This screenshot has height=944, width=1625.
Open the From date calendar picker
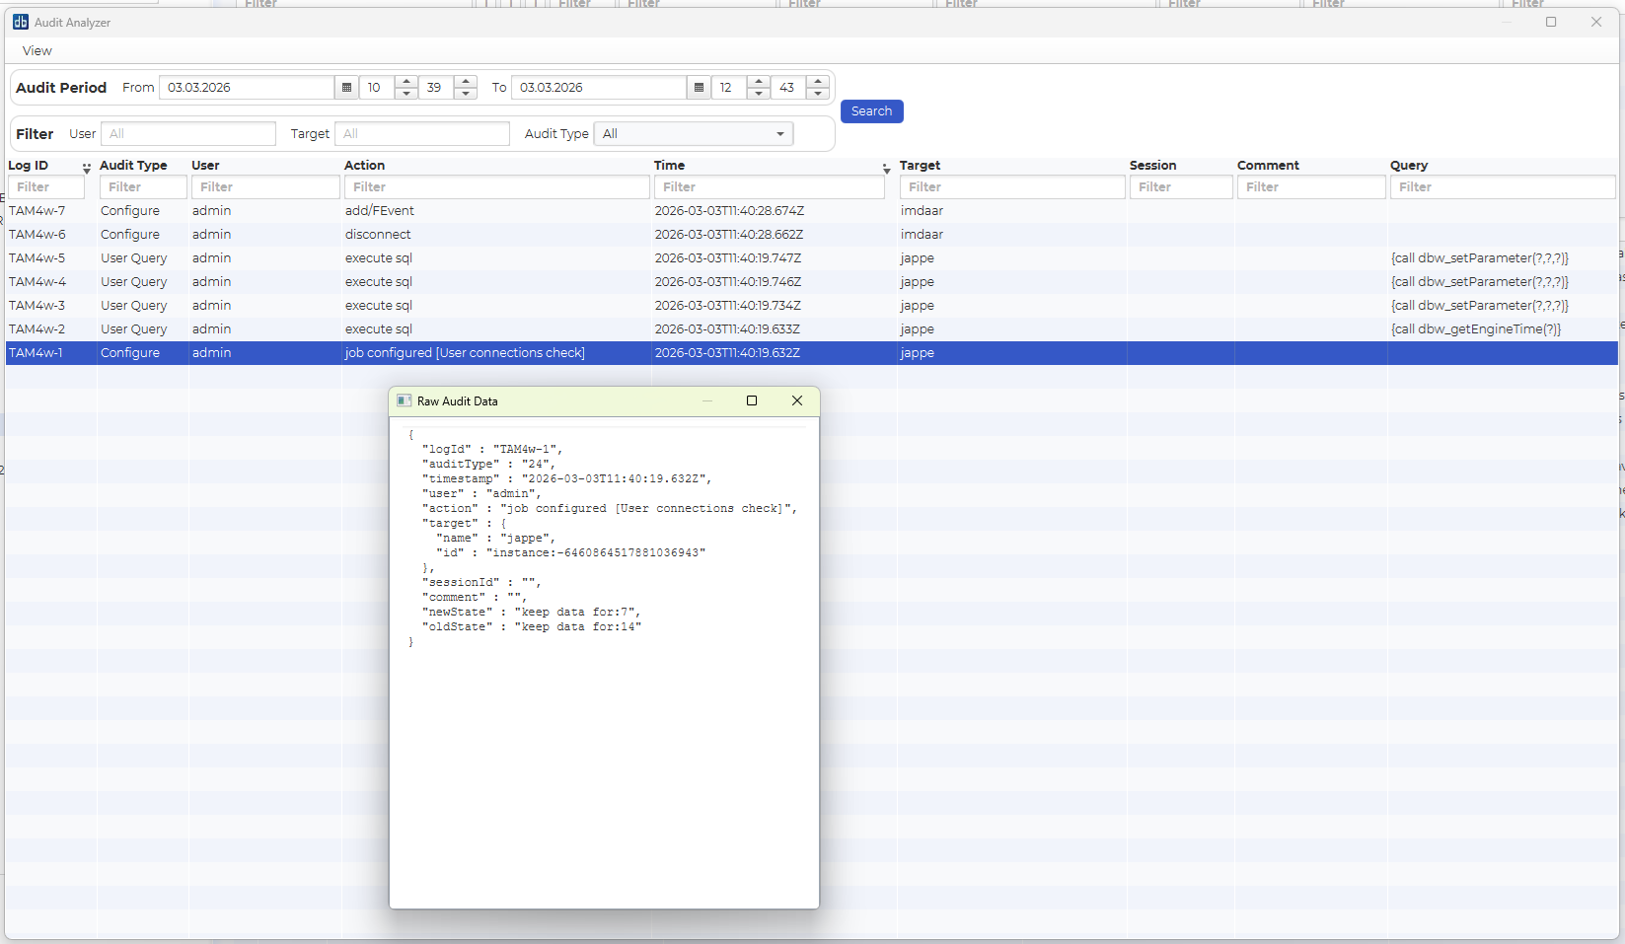pyautogui.click(x=346, y=88)
